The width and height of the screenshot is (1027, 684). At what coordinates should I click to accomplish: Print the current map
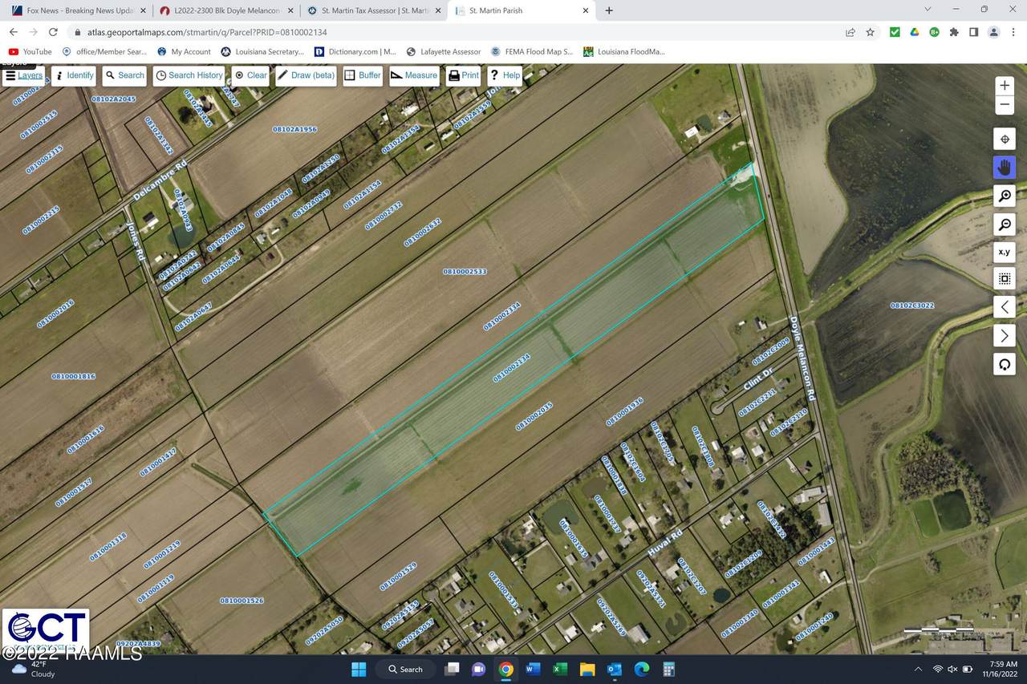point(464,75)
